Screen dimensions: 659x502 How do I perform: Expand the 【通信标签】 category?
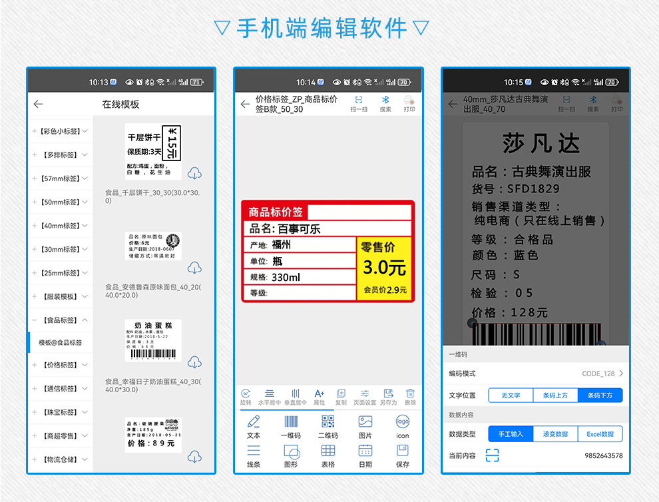pos(61,388)
